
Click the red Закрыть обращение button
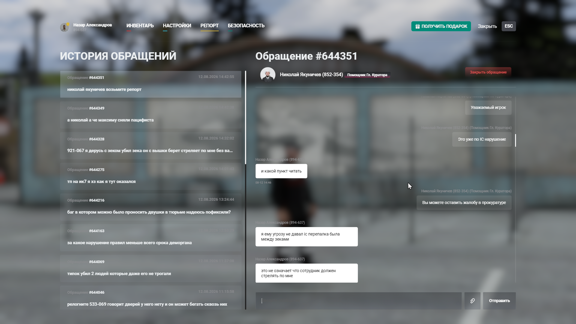point(488,72)
